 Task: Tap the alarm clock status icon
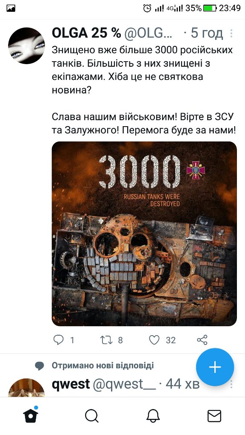point(147,8)
